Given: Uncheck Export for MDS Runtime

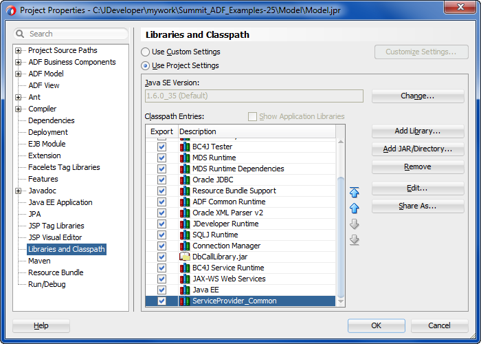Looking at the screenshot, I should pyautogui.click(x=161, y=158).
